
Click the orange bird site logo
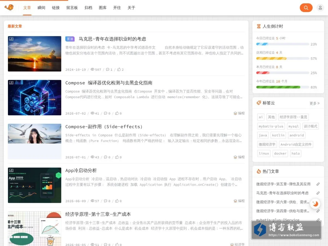[x=9, y=7]
